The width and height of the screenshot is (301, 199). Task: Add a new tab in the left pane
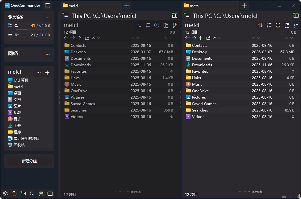click(x=127, y=6)
